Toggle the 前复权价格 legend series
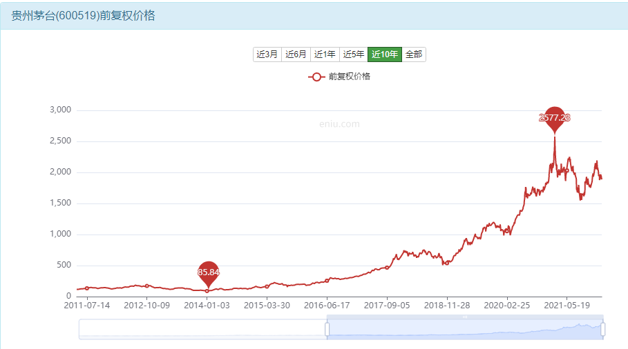This screenshot has width=628, height=349. click(339, 77)
